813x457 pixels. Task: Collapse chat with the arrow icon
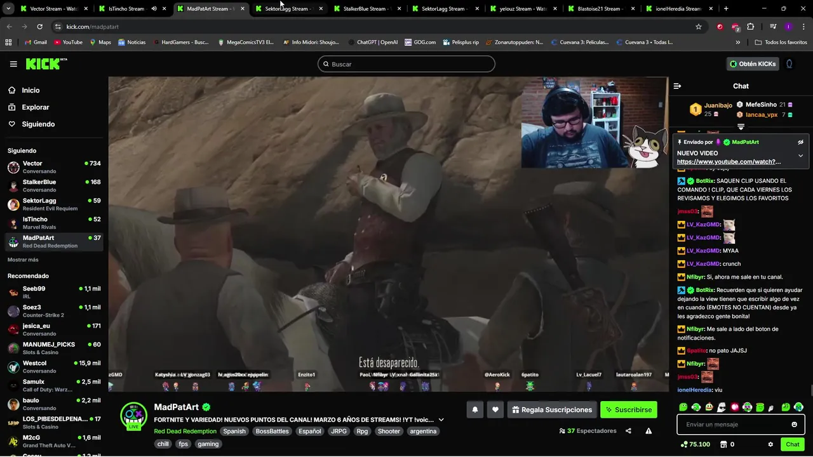tap(677, 86)
